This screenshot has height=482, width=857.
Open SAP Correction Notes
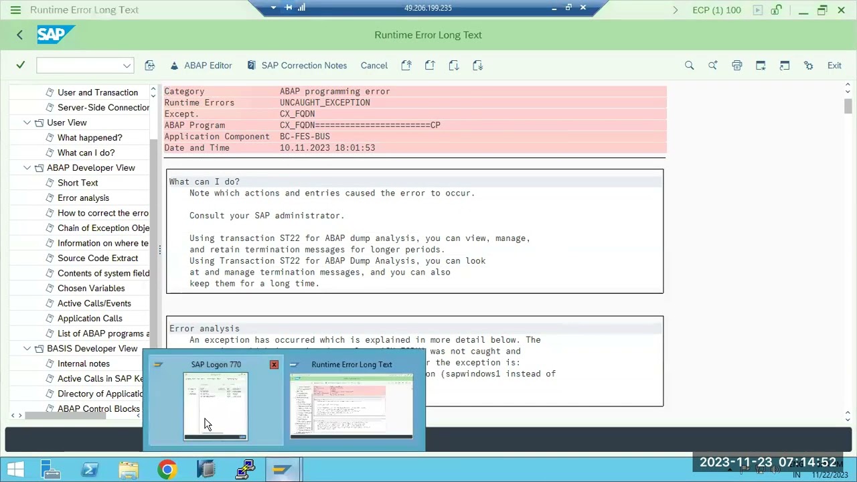tap(297, 66)
